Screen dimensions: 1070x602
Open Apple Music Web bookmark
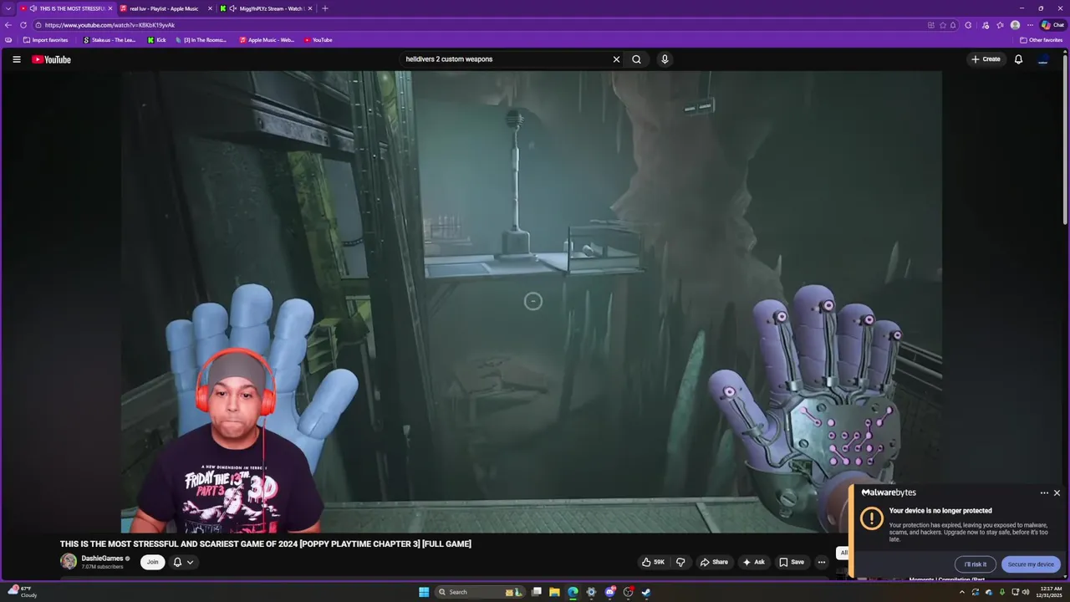click(x=267, y=40)
